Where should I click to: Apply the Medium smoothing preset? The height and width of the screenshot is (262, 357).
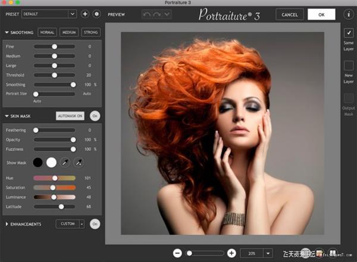click(68, 32)
